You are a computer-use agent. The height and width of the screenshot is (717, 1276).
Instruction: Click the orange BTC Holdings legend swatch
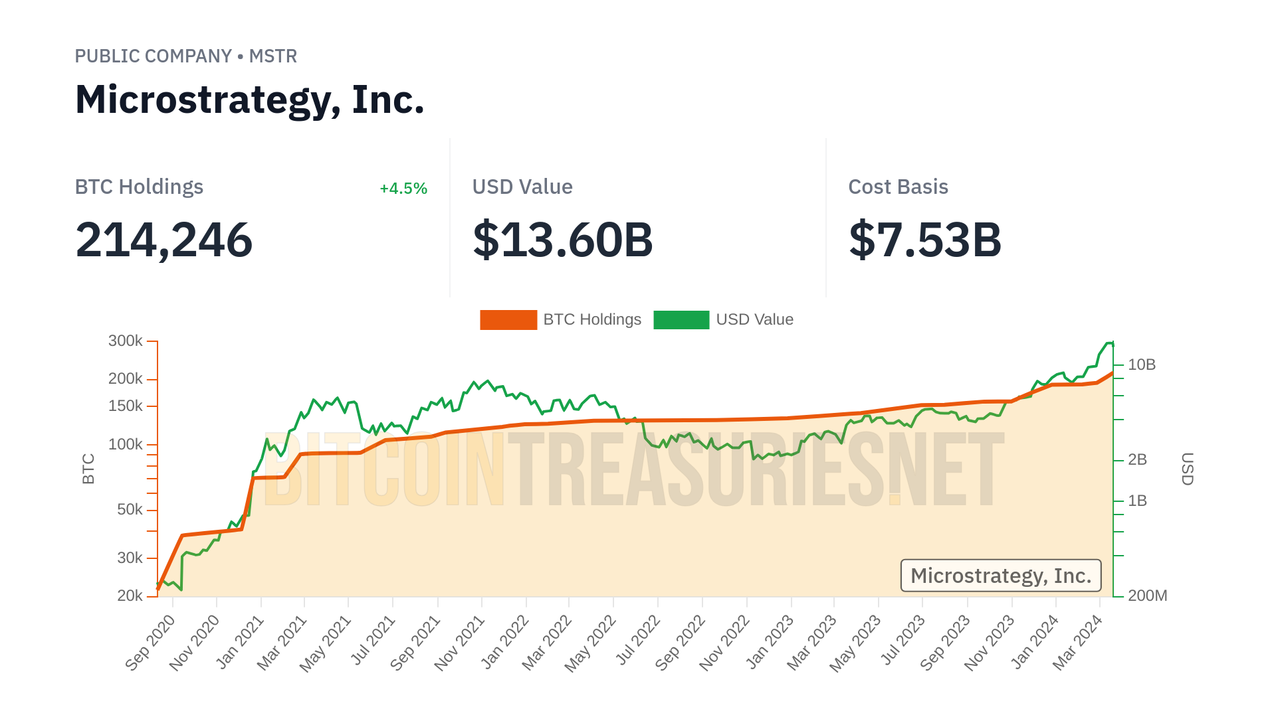coord(508,320)
